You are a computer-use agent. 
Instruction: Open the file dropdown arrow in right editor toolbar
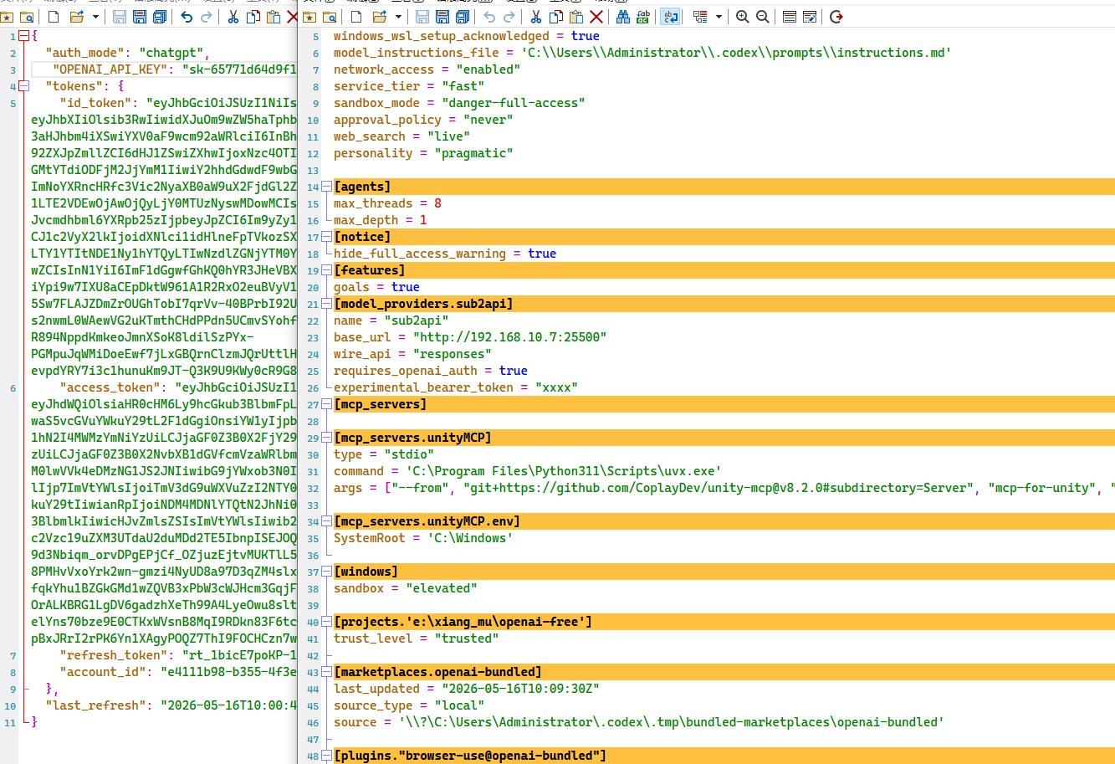tap(398, 17)
